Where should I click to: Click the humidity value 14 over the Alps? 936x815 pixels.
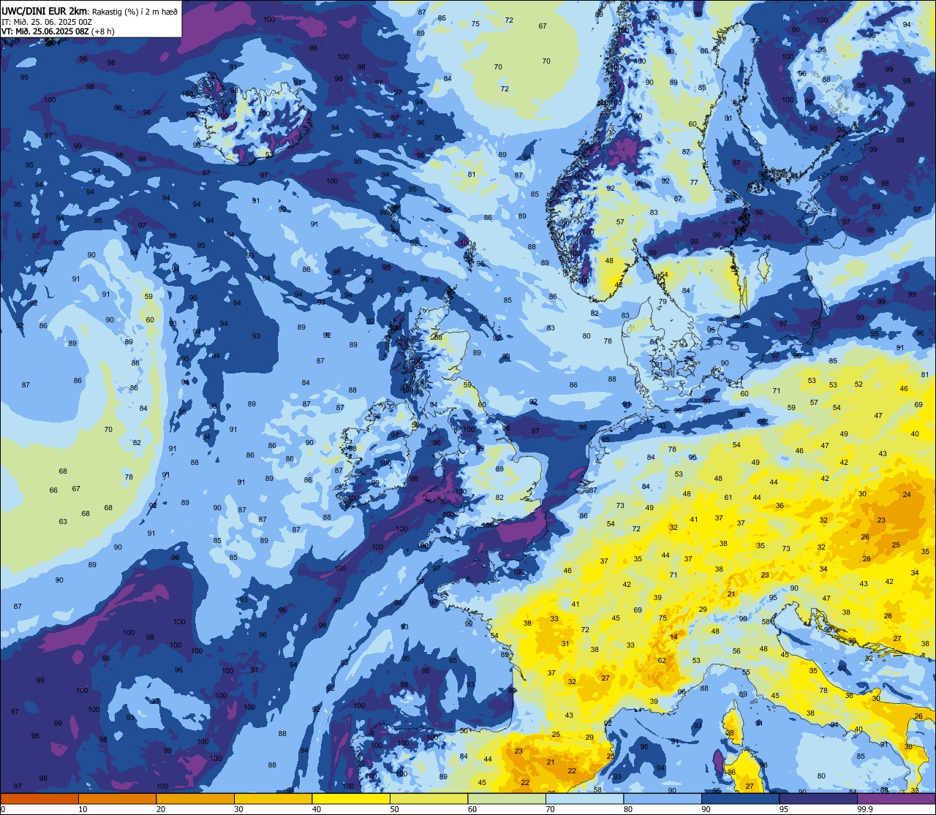click(673, 637)
